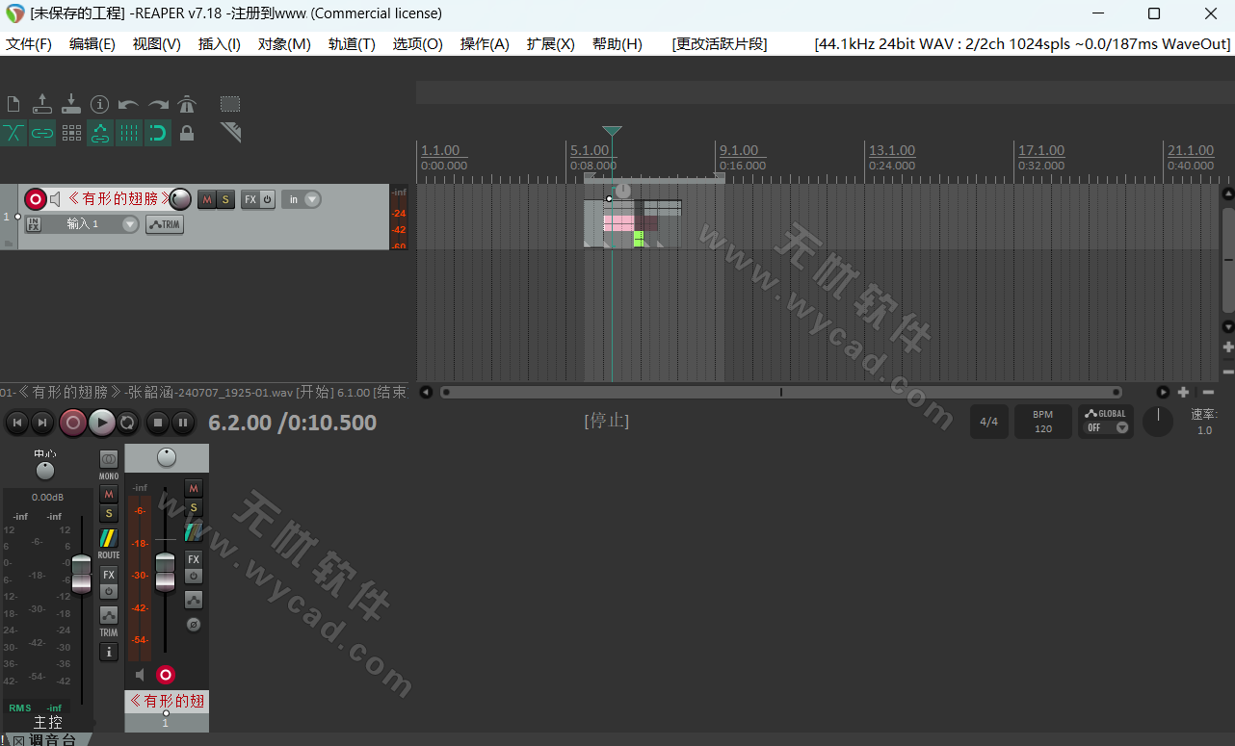Toggle the magnet snap icon
The image size is (1235, 746).
click(158, 134)
